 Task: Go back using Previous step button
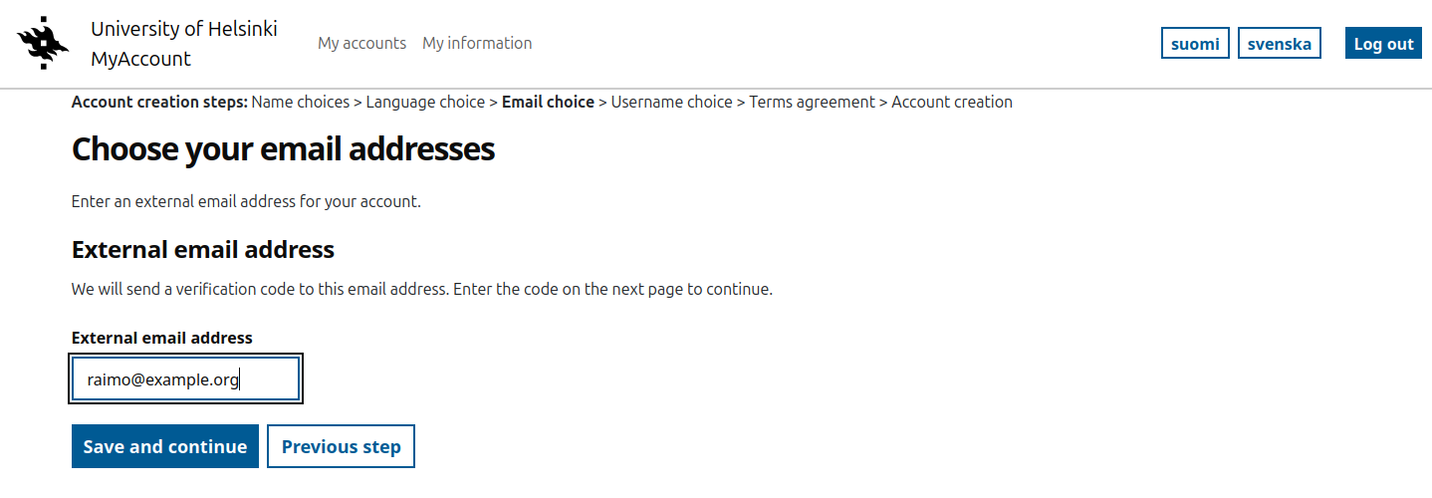(x=341, y=446)
